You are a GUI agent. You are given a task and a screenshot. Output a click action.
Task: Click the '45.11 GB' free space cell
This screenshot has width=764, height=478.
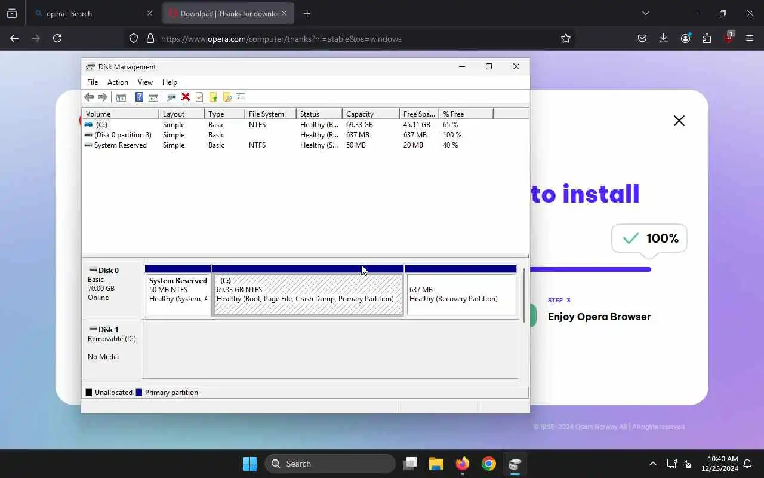[417, 125]
